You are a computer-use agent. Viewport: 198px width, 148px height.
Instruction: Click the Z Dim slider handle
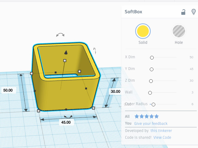151,81
